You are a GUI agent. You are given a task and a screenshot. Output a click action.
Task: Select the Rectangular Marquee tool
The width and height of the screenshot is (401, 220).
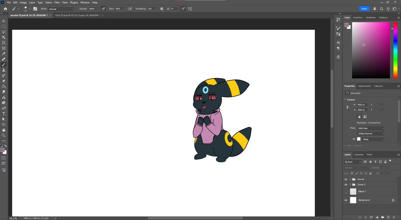coord(4,26)
